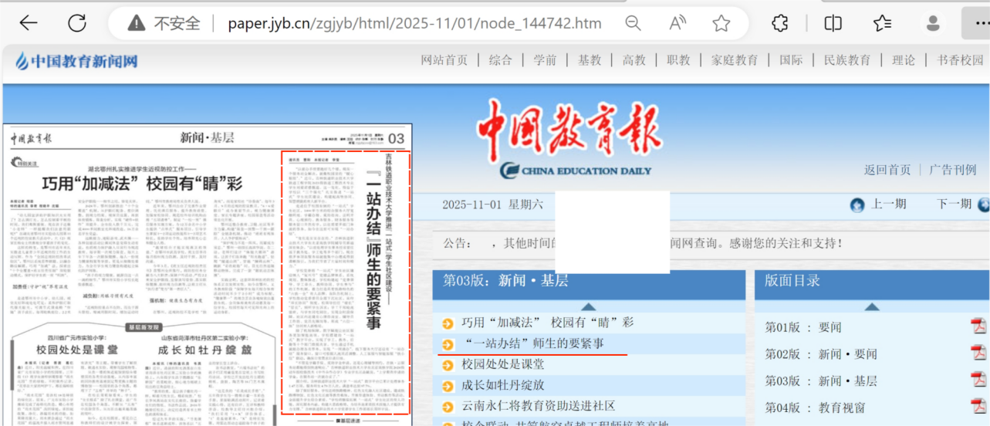990x426 pixels.
Task: Open the 理论 nav item
Action: coord(904,60)
